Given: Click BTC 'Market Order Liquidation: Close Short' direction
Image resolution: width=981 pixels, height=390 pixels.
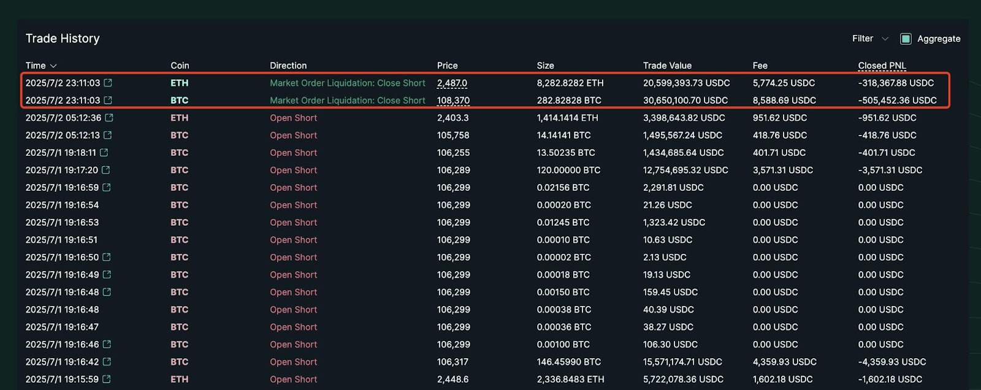Looking at the screenshot, I should click(x=348, y=100).
